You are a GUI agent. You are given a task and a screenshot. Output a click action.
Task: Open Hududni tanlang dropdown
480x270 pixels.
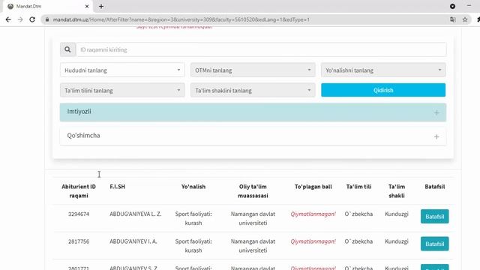click(122, 70)
